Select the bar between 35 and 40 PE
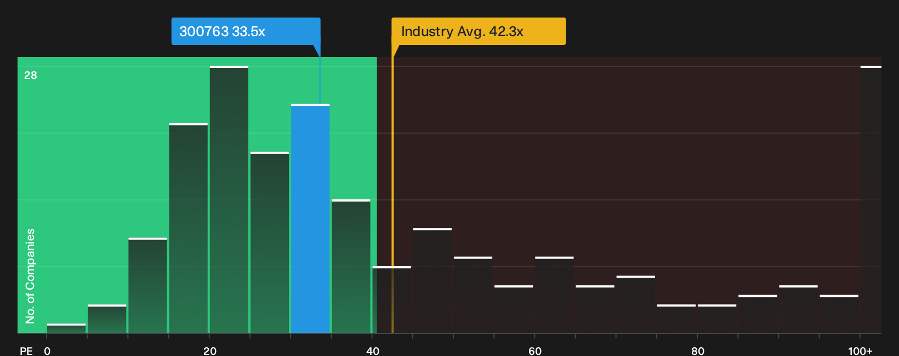Screen dimensions: 899x356 point(351,266)
